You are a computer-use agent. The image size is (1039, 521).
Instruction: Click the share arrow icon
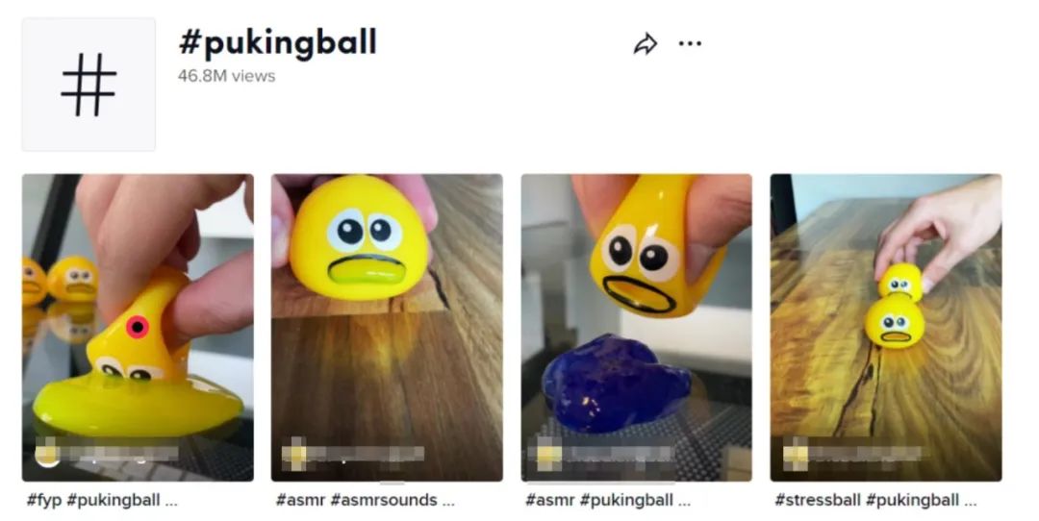(x=645, y=44)
